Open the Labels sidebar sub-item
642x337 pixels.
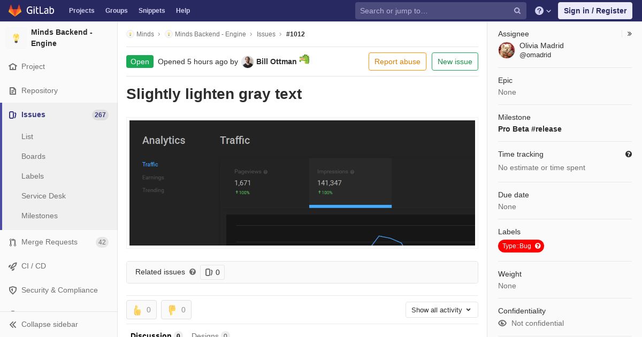coord(33,176)
